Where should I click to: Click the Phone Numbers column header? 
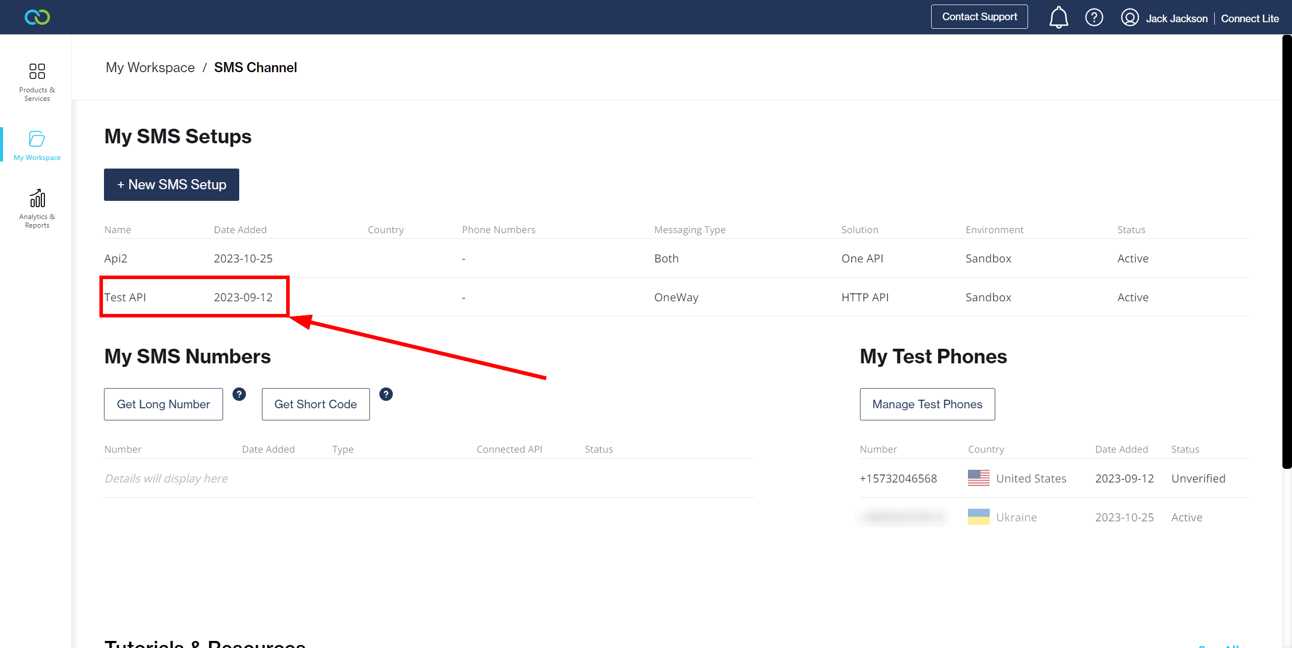pos(498,230)
